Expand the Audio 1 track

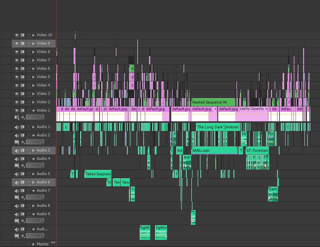[x=34, y=127]
